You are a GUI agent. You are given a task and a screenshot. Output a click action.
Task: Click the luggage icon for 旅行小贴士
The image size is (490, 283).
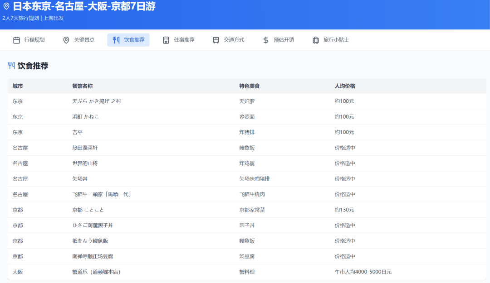coord(316,40)
